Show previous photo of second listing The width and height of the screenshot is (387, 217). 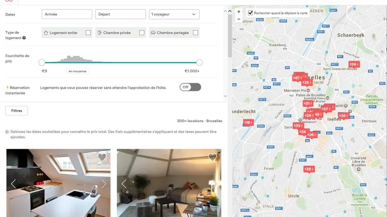[124, 184]
